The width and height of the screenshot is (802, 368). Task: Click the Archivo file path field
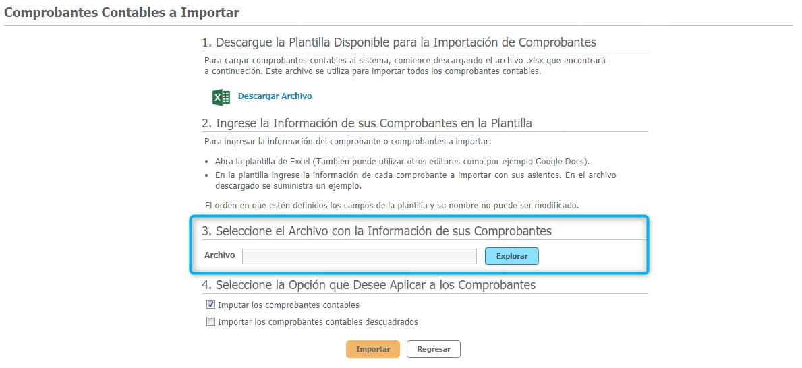[x=359, y=256]
